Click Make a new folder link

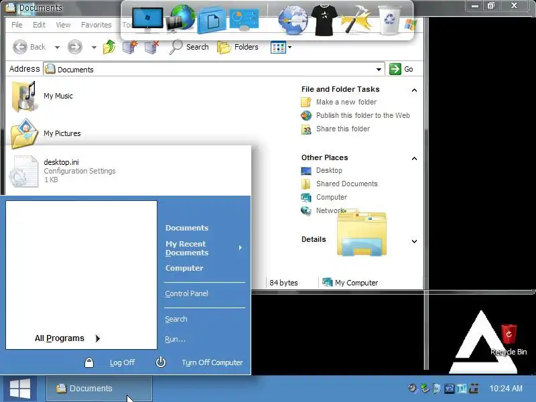[346, 102]
